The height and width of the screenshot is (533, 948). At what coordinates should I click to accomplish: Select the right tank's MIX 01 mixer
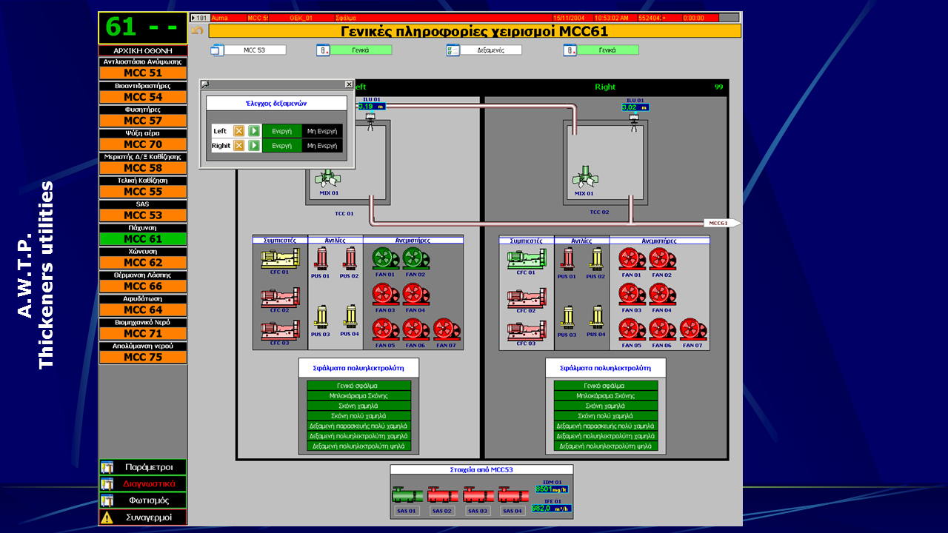[584, 178]
